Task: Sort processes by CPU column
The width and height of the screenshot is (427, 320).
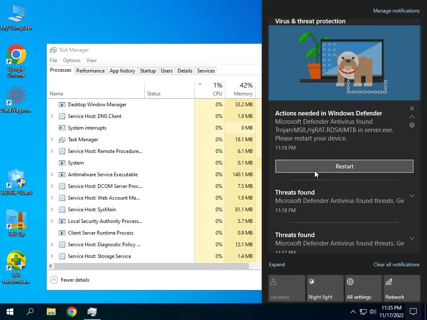Action: pos(210,90)
